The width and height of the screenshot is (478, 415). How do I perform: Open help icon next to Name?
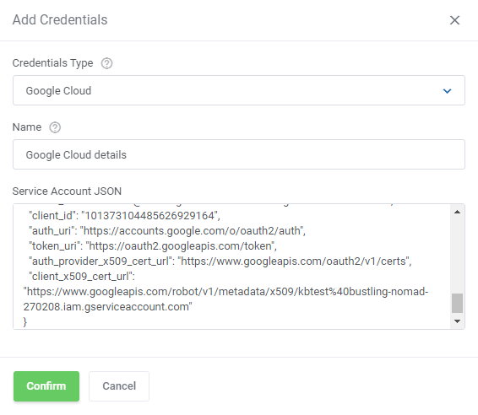(55, 127)
